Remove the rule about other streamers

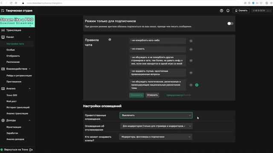(191, 60)
